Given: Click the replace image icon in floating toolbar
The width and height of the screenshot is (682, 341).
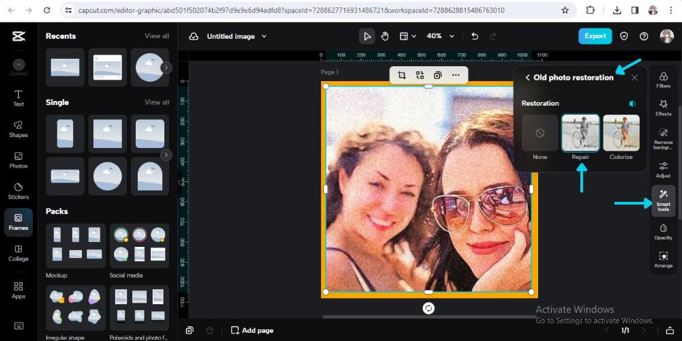Looking at the screenshot, I should click(x=419, y=75).
